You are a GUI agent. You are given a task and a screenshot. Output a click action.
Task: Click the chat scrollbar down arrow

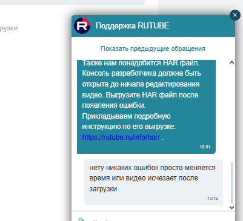231,207
